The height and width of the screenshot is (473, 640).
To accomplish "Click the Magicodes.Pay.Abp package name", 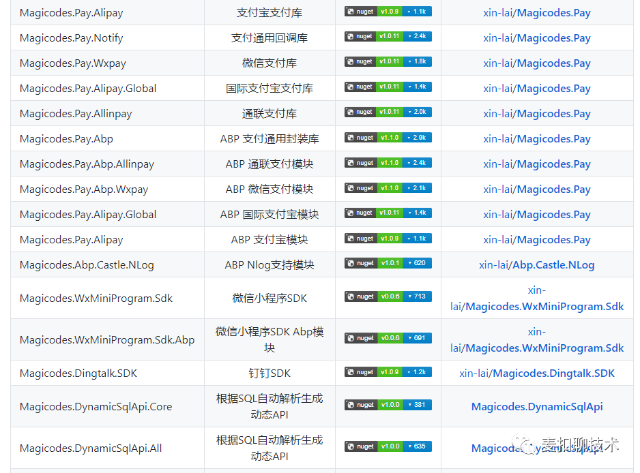I will 66,139.
